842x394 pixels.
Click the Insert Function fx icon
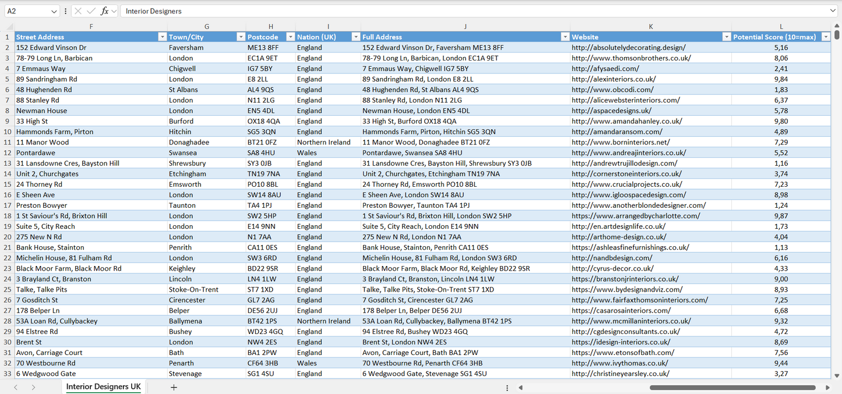(104, 11)
